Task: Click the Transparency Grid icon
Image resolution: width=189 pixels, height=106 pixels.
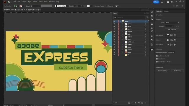Action: tap(175, 35)
